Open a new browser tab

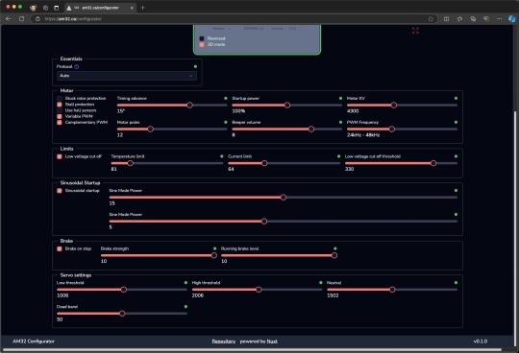tap(143, 8)
